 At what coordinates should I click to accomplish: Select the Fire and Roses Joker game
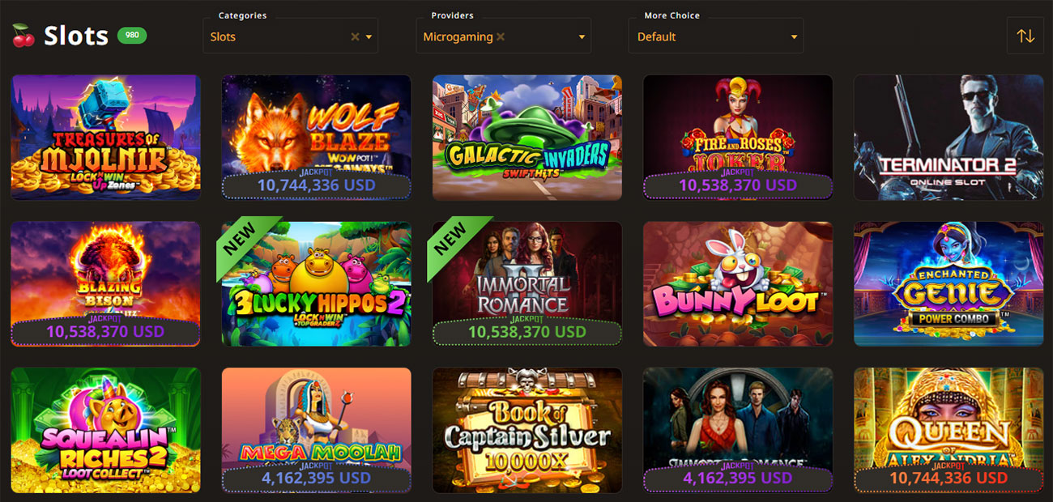(738, 138)
